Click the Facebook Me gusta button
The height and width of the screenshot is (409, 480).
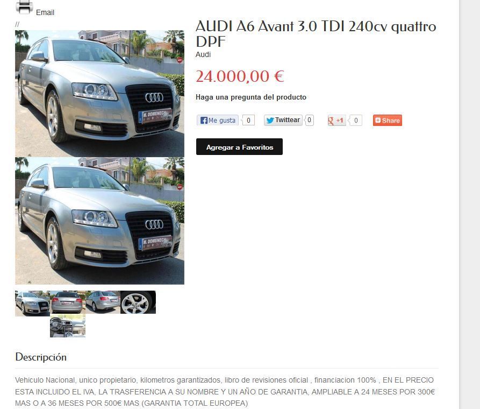[218, 120]
